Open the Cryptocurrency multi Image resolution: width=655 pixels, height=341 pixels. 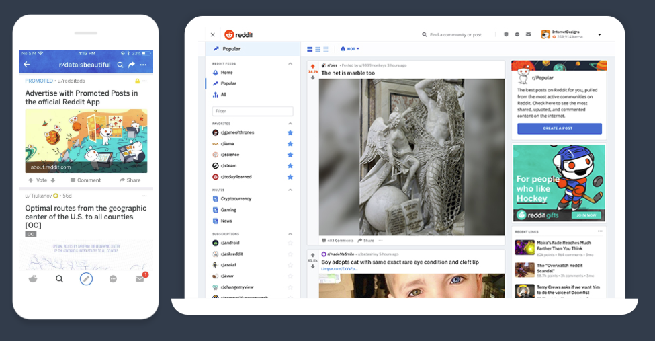(x=232, y=198)
